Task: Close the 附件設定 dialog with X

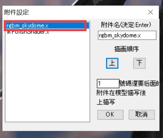Action: tap(150, 12)
